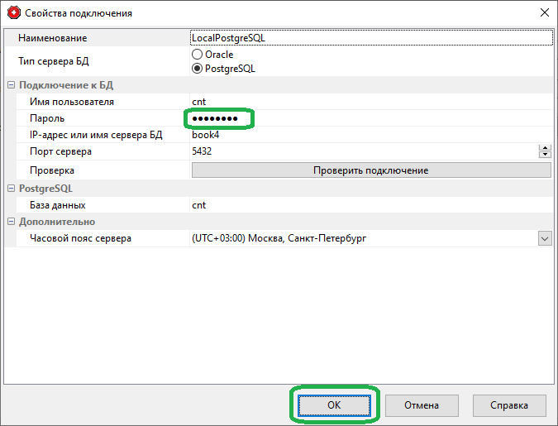Collapse the PostgreSQL section
This screenshot has width=558, height=426.
tap(12, 189)
